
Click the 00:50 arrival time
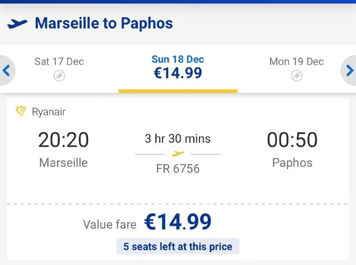[x=292, y=140]
